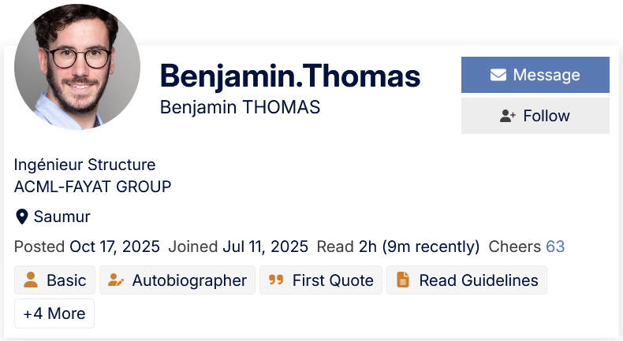Click the Read Guidelines document icon
The width and height of the screenshot is (623, 341).
[x=403, y=280]
